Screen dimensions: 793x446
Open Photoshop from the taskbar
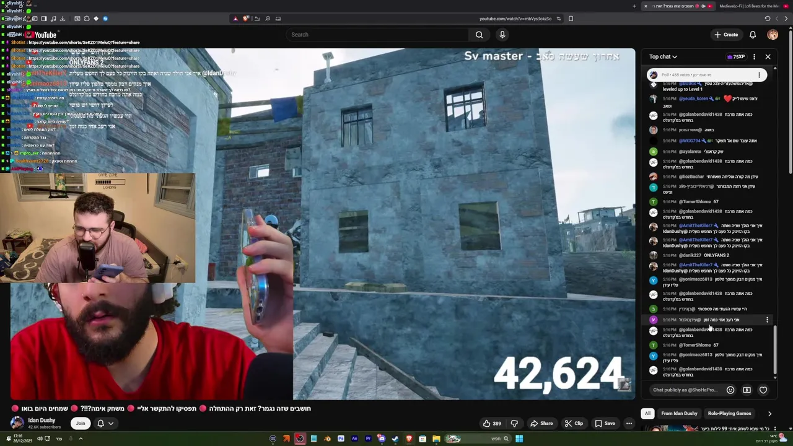[x=341, y=439]
